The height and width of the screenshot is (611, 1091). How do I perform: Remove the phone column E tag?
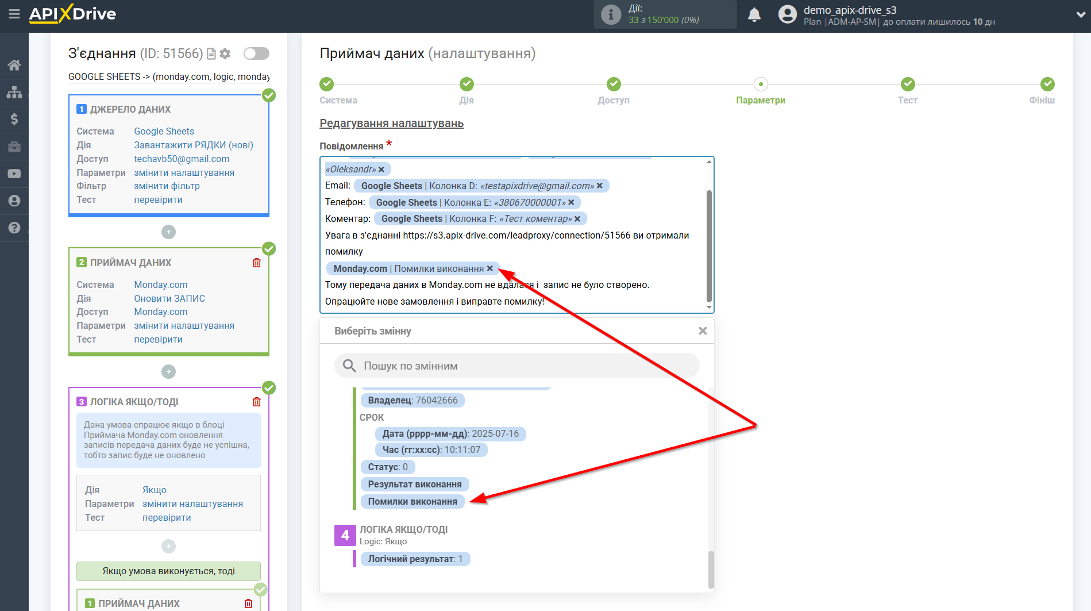pyautogui.click(x=571, y=202)
